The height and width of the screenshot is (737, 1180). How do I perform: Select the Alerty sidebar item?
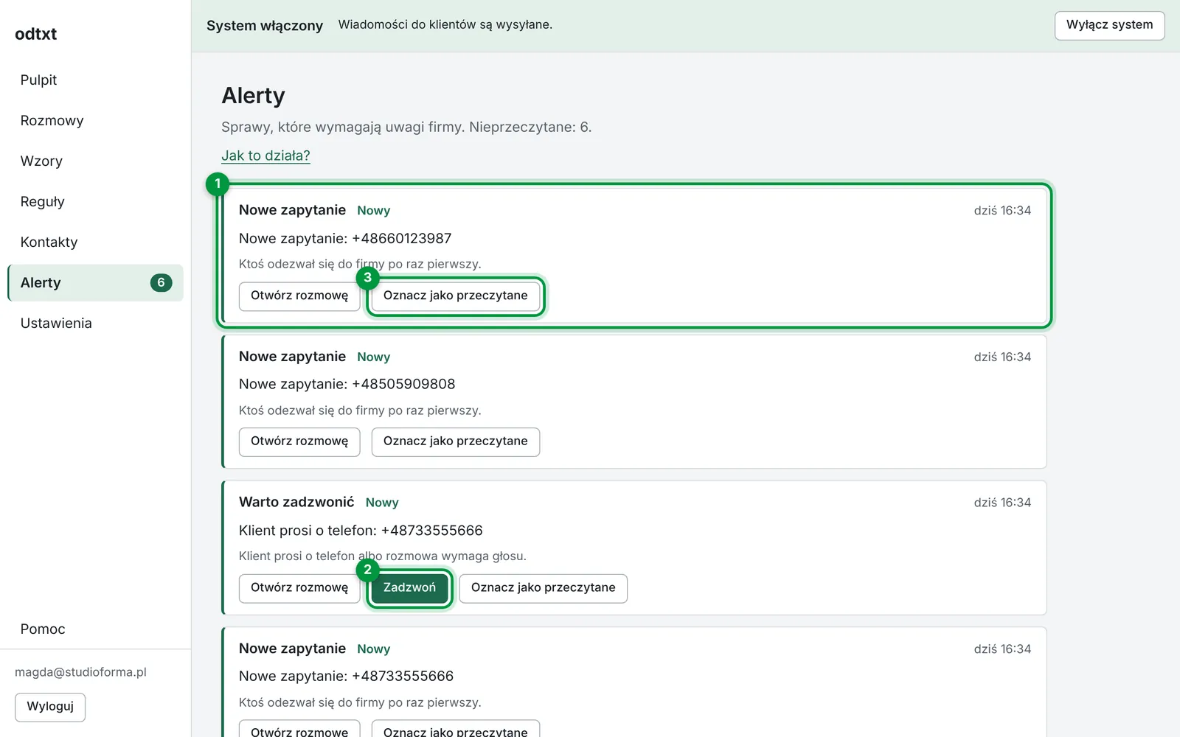tap(95, 282)
